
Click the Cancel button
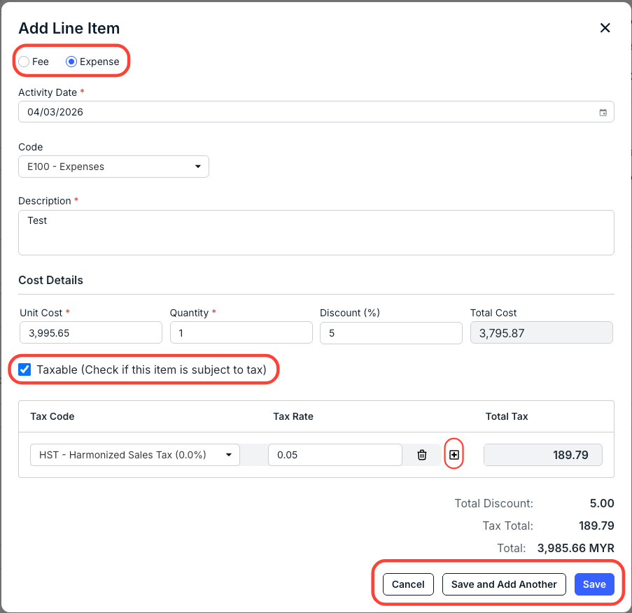(408, 584)
